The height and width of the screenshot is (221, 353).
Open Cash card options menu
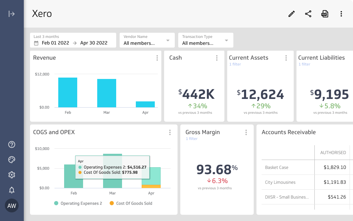[x=217, y=58]
